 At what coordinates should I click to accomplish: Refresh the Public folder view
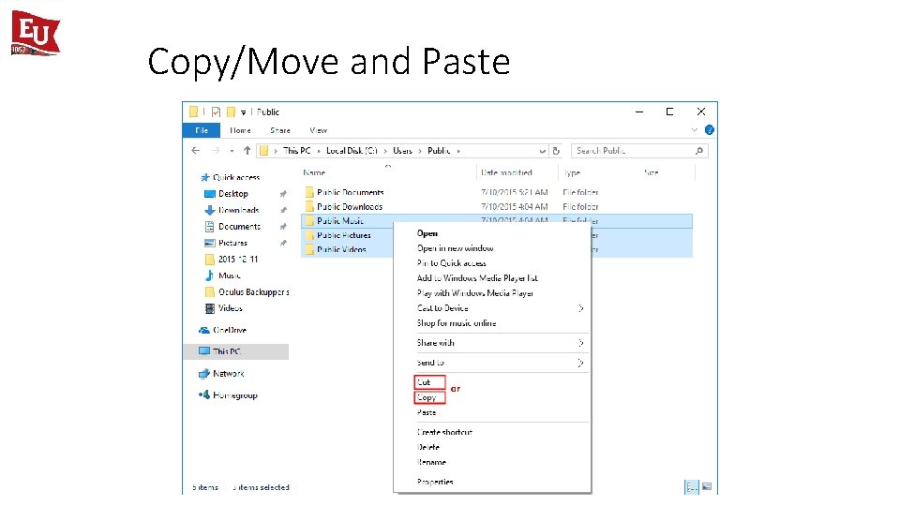click(556, 151)
